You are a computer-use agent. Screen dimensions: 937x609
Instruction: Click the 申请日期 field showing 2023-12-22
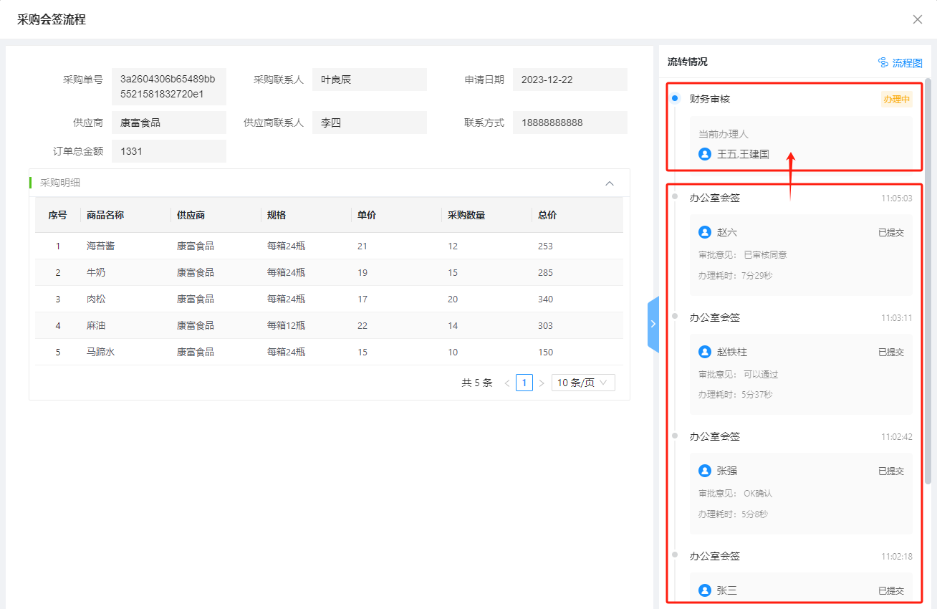click(x=570, y=80)
